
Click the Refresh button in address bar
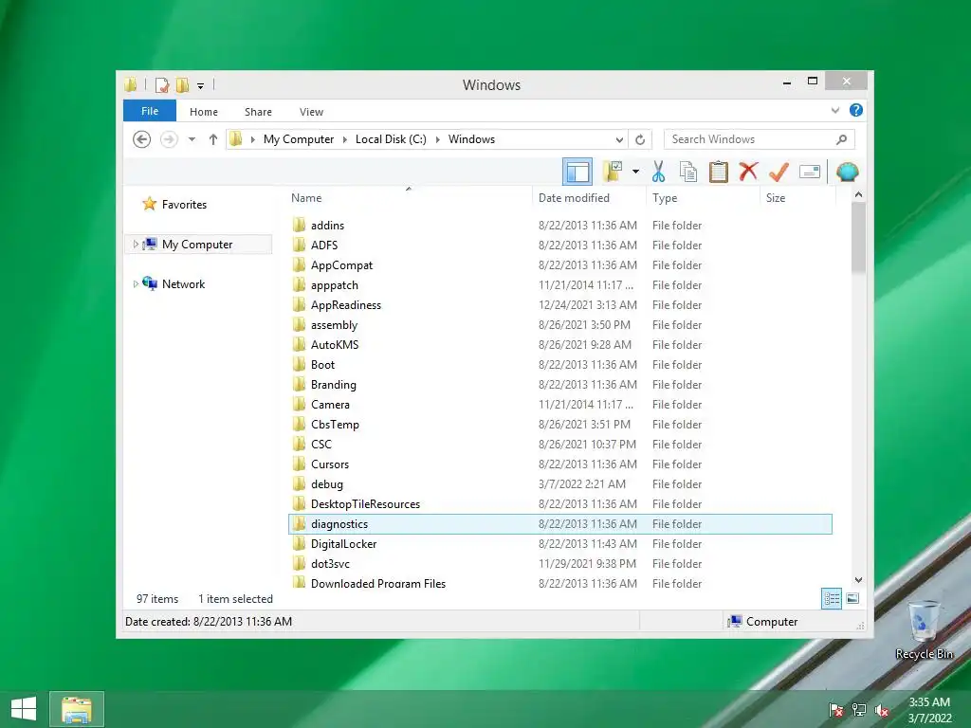[x=640, y=139]
